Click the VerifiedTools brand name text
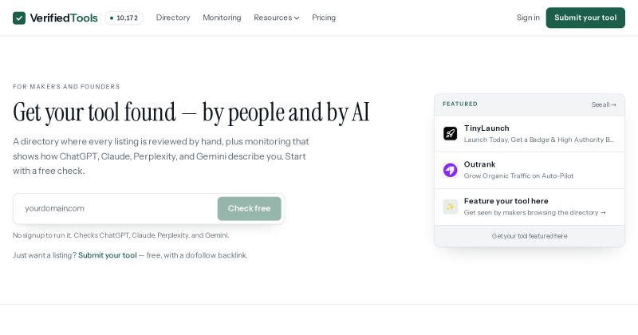Screen dimensions: 638x335 (64, 18)
